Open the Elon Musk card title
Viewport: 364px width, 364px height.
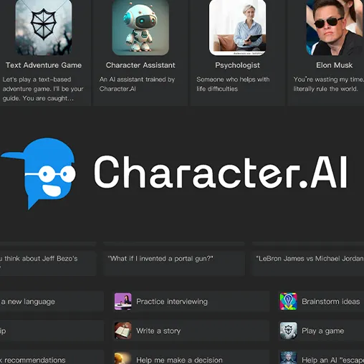pos(335,65)
